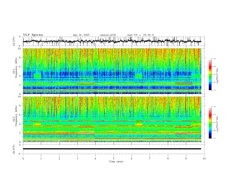
Task: Click the time axis tick label '3'
Action: tap(77, 159)
